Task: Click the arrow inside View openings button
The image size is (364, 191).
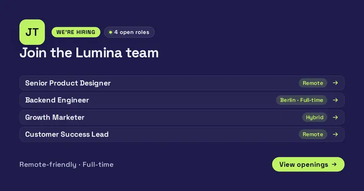Action: [x=334, y=164]
